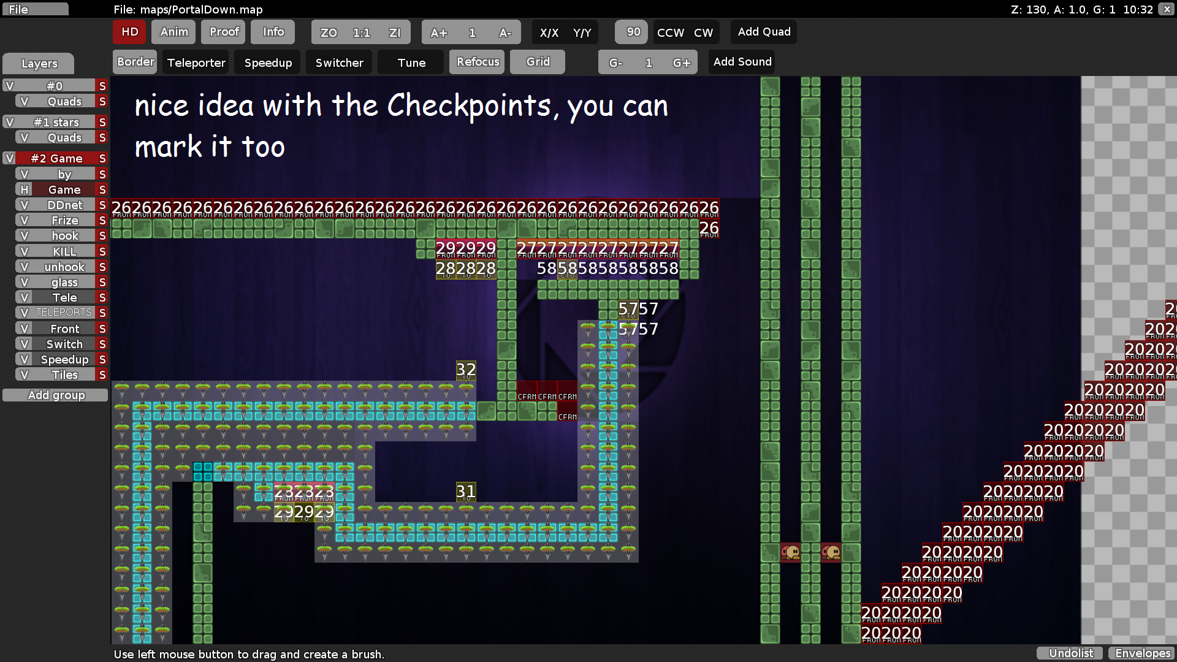Switch to the Anim panel
The width and height of the screenshot is (1177, 662).
173,32
